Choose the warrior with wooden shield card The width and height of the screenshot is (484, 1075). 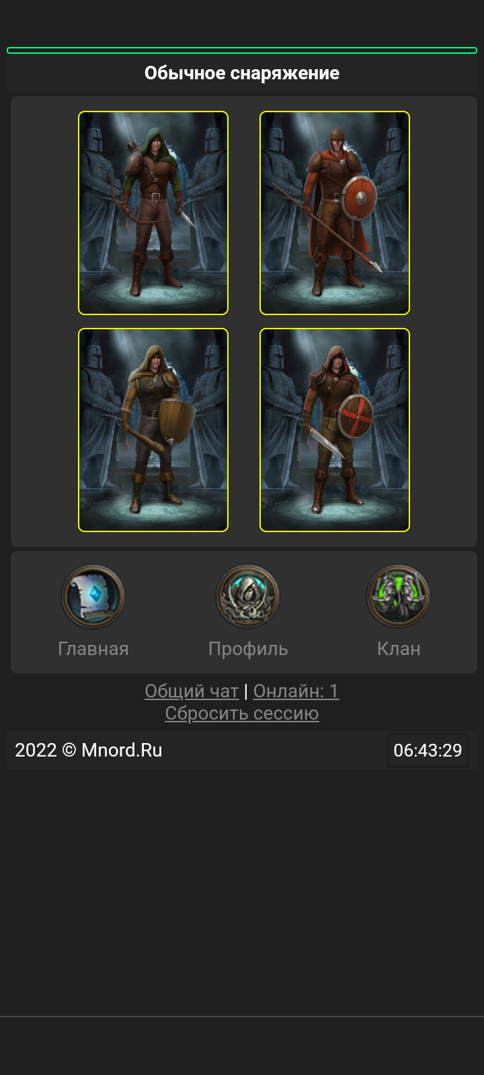click(x=153, y=430)
